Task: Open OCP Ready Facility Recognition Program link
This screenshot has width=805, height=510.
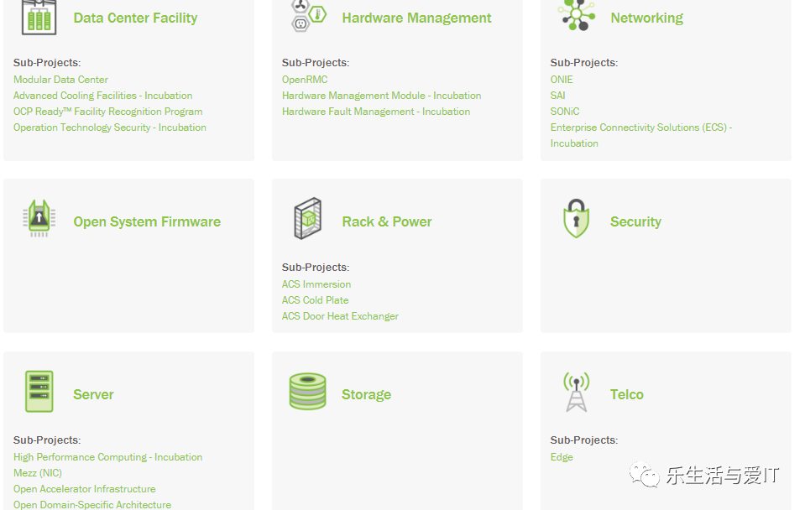Action: coord(107,112)
